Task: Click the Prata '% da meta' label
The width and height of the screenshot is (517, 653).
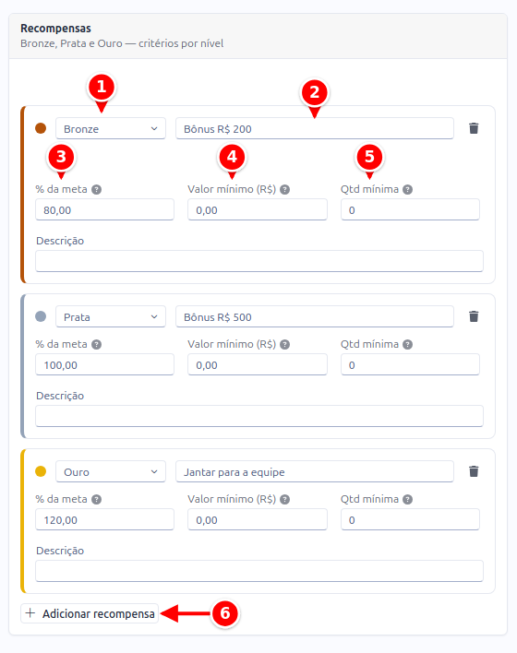Action: [x=61, y=344]
